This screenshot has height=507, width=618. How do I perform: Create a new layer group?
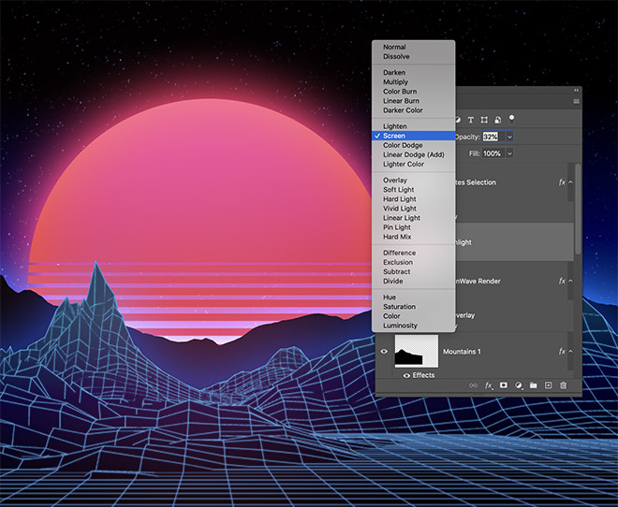(x=533, y=385)
